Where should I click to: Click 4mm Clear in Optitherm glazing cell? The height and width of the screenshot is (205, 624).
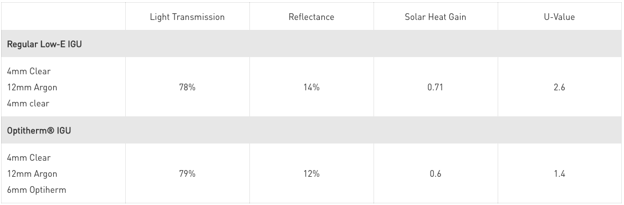(x=29, y=158)
